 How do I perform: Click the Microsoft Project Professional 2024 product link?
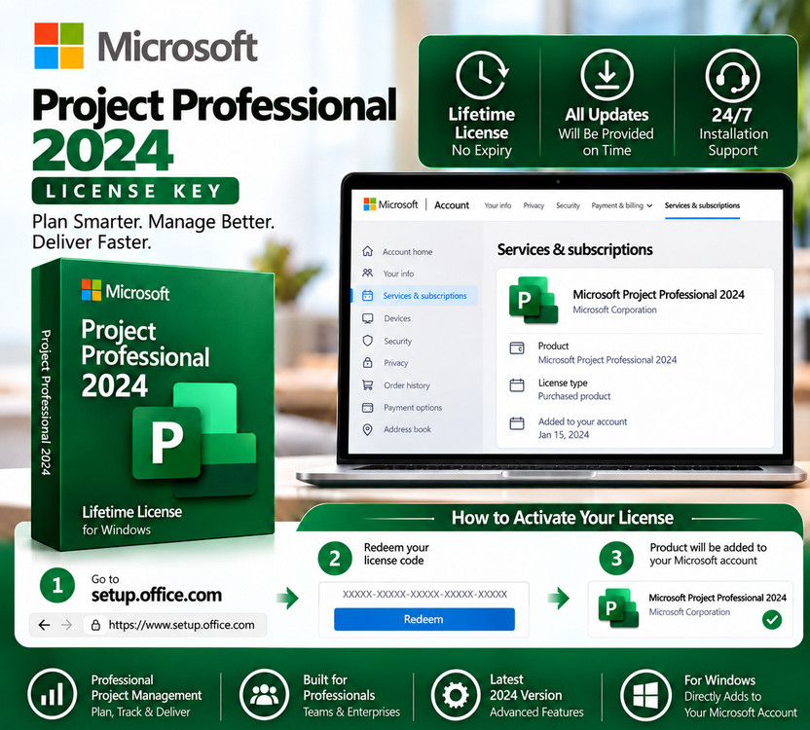tap(607, 360)
